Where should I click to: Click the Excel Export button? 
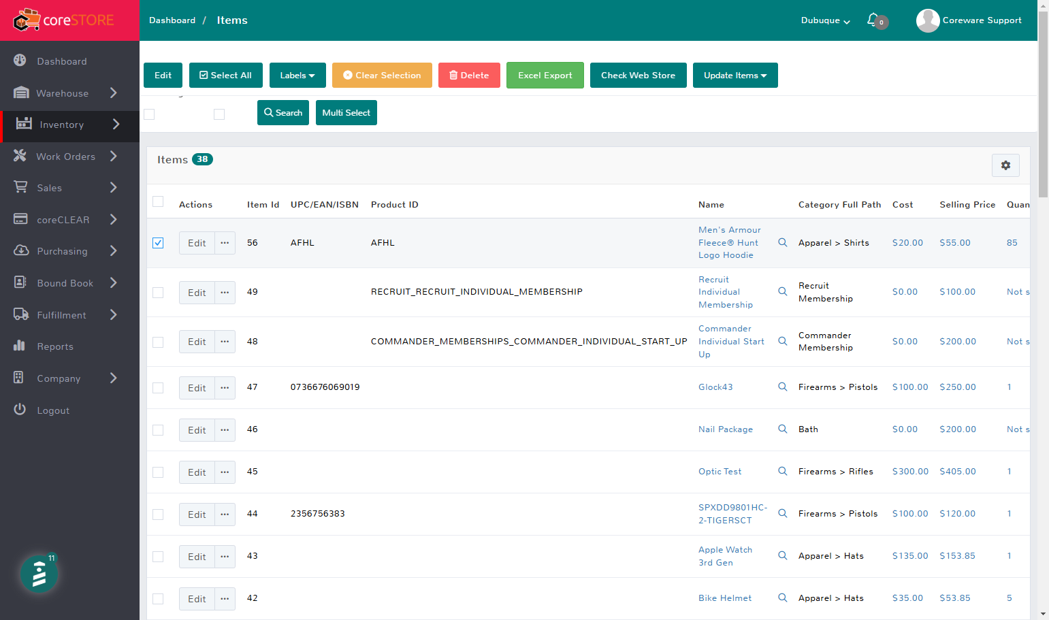click(x=545, y=76)
